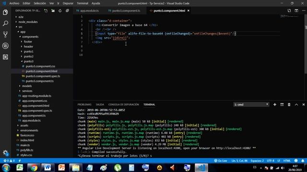Change the UTF-8 encoding in status bar
Screen dimensions: 307x172
(x=271, y=161)
